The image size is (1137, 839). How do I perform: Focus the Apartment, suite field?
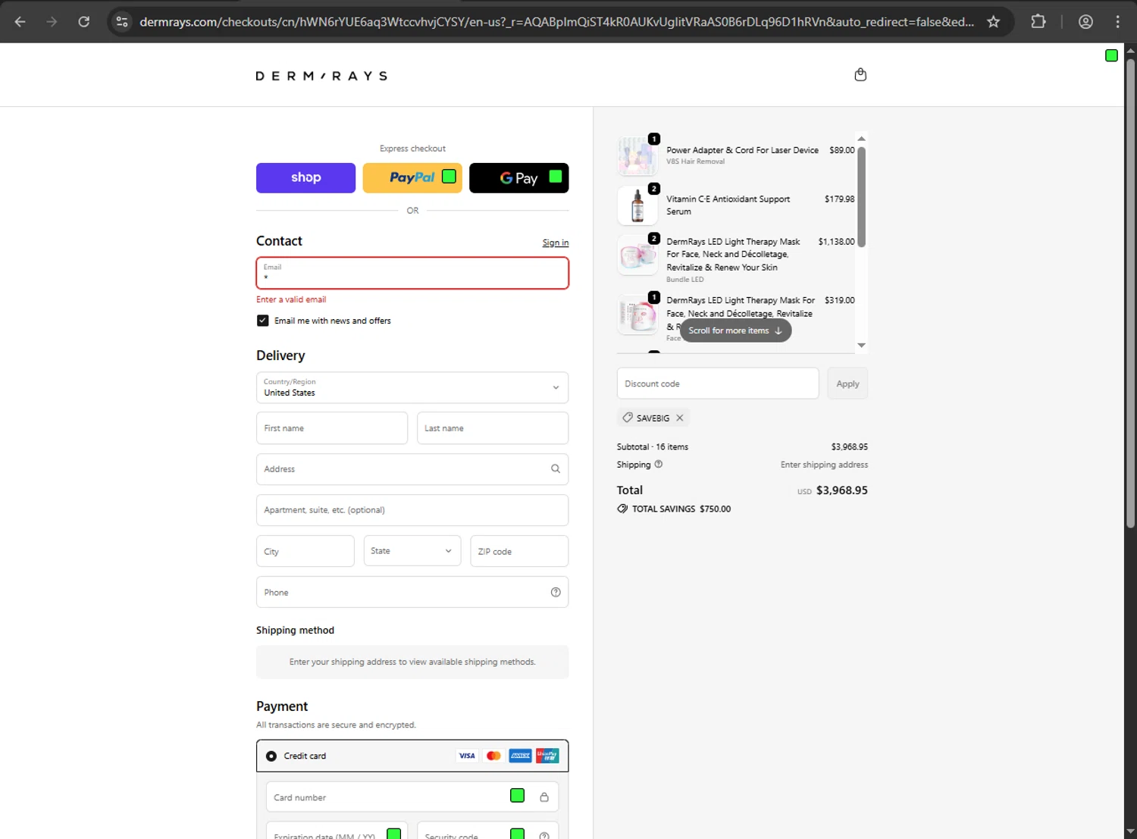[x=412, y=510]
